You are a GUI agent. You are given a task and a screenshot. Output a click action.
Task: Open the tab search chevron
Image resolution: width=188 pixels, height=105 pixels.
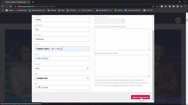168,2
